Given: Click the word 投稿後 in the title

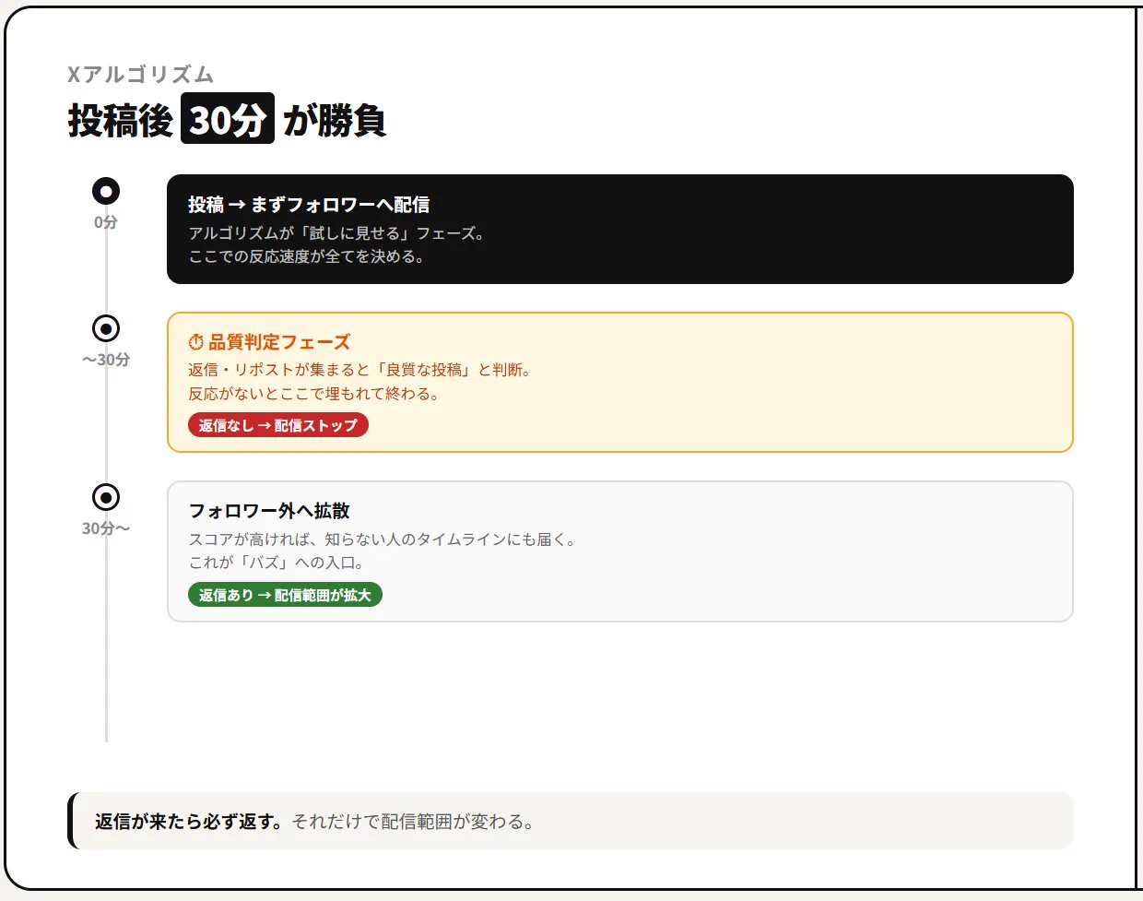Looking at the screenshot, I should click(x=121, y=120).
